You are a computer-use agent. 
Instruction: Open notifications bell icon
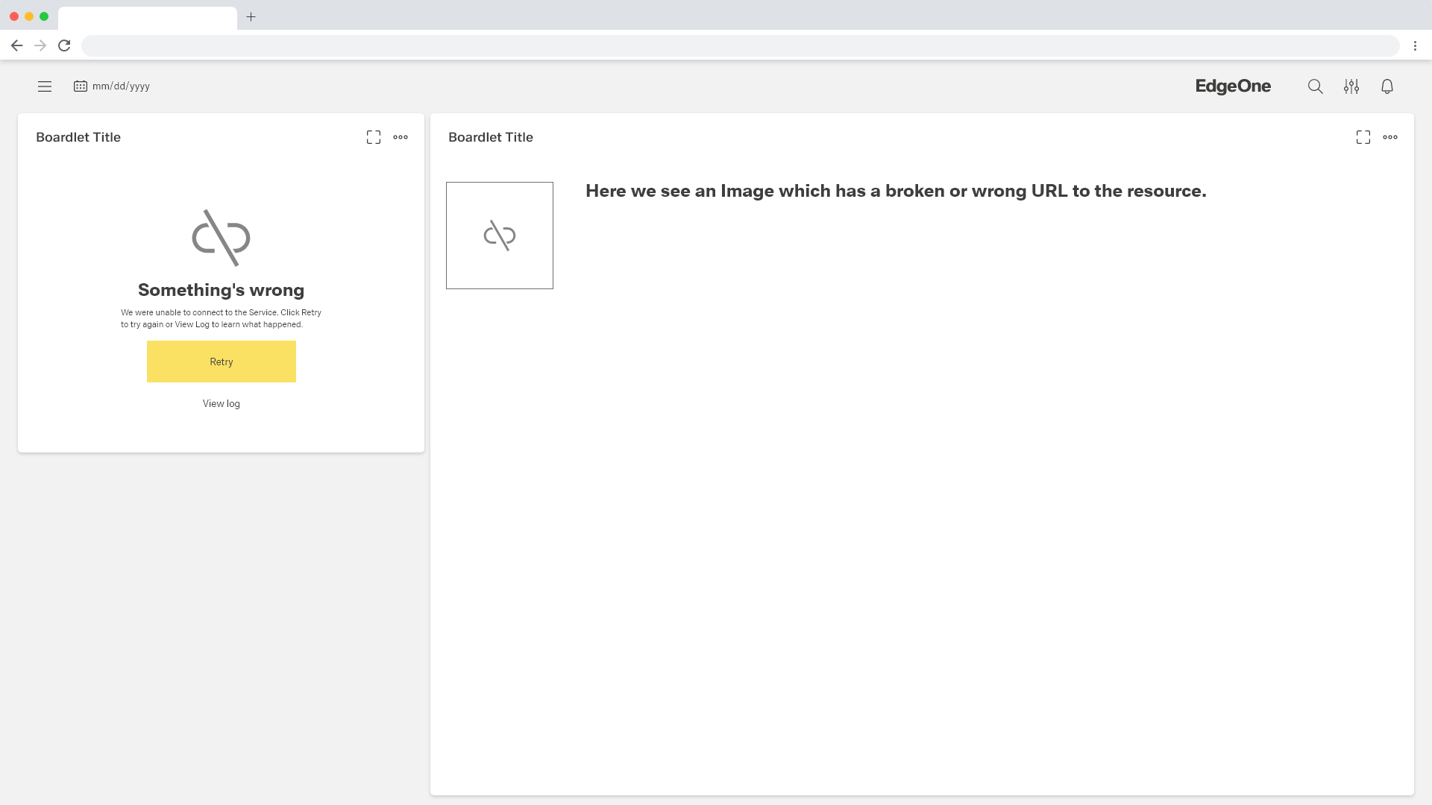[1387, 86]
